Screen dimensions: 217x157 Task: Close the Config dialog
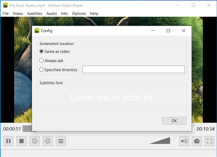pyautogui.click(x=184, y=31)
